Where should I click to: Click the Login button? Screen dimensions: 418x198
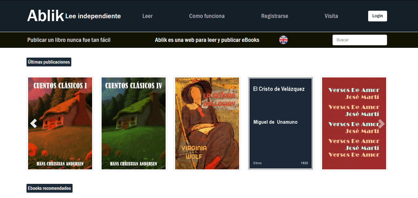click(378, 16)
